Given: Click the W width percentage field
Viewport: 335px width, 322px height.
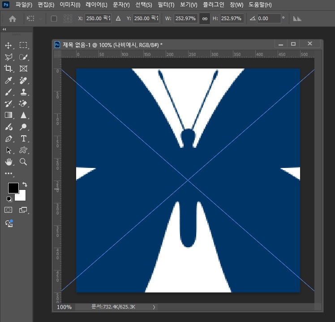Looking at the screenshot, I should [185, 19].
